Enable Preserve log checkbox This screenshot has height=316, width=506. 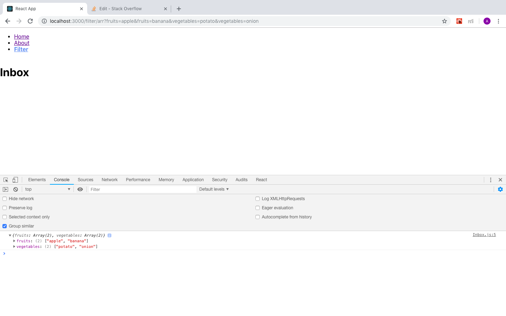(5, 208)
